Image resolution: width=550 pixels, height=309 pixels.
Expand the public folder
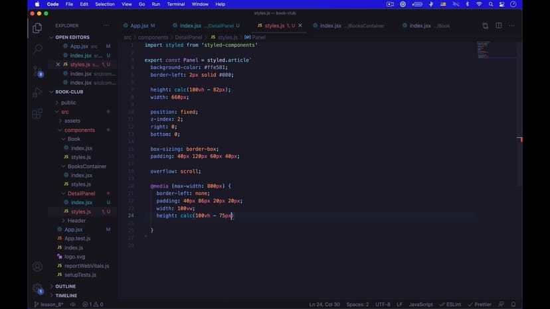68,103
